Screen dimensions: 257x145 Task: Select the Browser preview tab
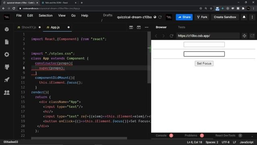pos(161,27)
